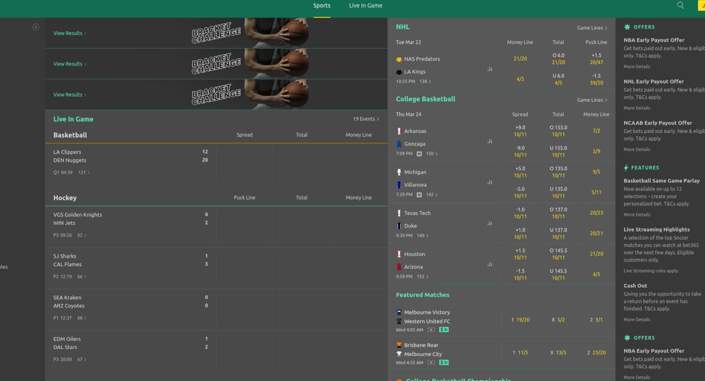
Task: Click the Western United FC shirt icon
Action: click(399, 321)
